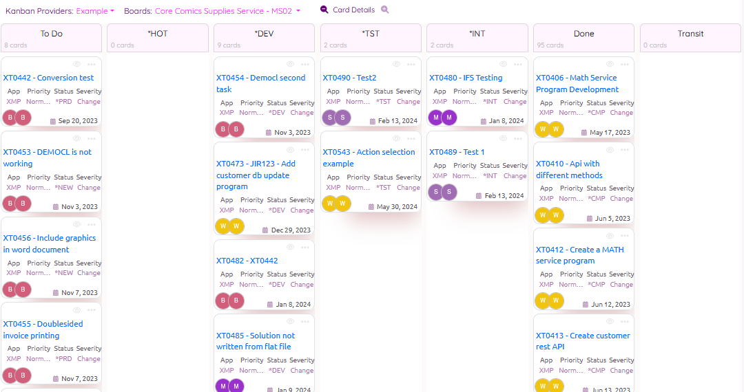The width and height of the screenshot is (744, 392).
Task: Click purple M avatar on XT0485 card
Action: (223, 386)
